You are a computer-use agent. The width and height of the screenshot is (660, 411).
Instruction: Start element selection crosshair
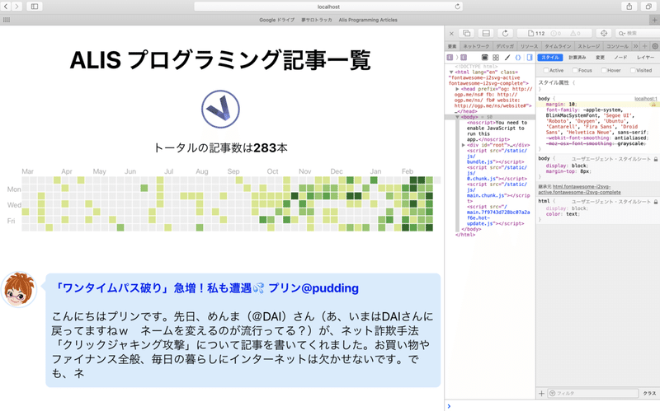[x=604, y=33]
